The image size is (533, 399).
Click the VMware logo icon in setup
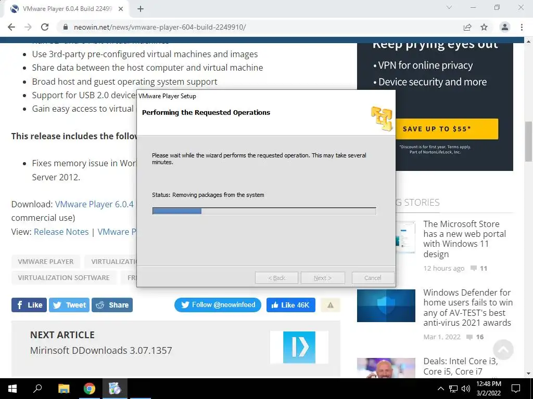382,118
